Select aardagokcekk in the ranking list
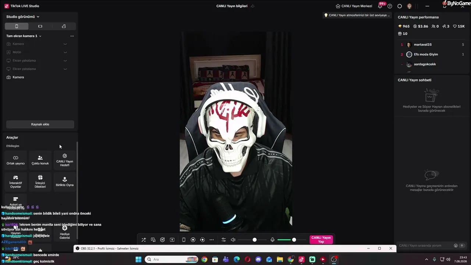Viewport: 471px width, 265px height. pos(432,64)
